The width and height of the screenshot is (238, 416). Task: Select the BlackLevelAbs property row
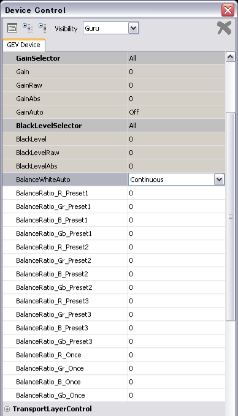(x=113, y=166)
